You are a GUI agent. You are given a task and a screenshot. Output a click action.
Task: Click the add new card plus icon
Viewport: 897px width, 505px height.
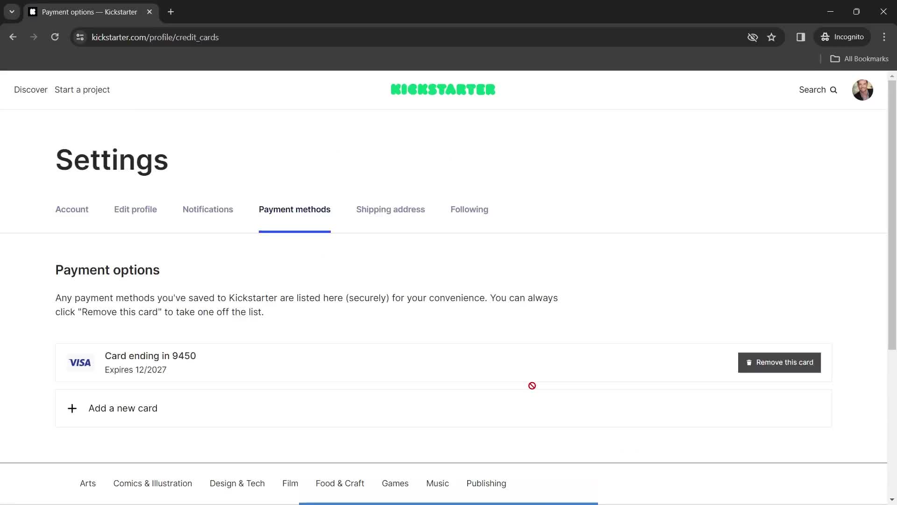tap(71, 408)
